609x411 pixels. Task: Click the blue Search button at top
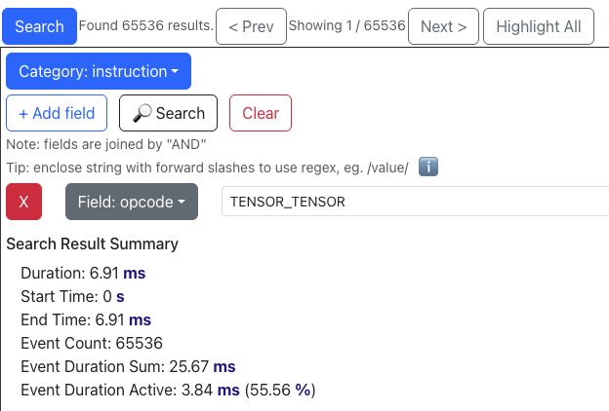[39, 26]
